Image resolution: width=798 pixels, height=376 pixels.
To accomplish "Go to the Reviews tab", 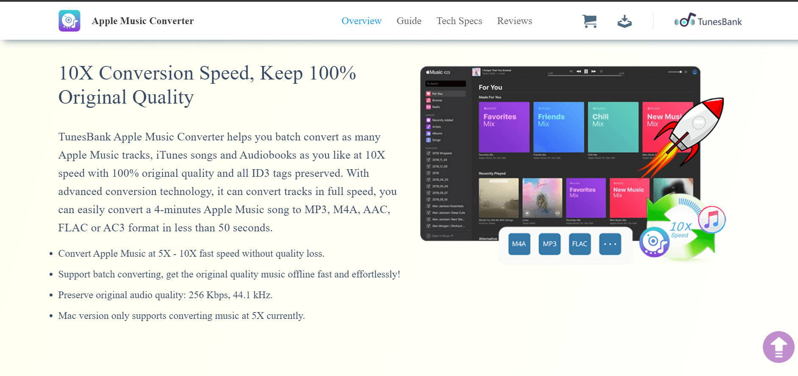I will tap(514, 21).
